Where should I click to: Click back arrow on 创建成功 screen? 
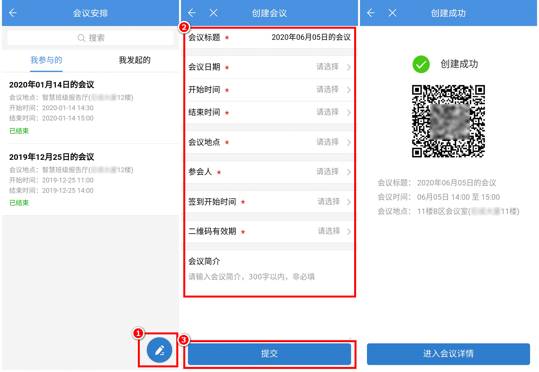coord(371,13)
